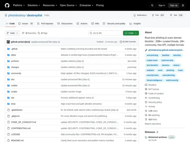Image resolution: width=190 pixels, height=143 pixels.
Task: Switch to the Actions tab
Action: click(x=82, y=24)
